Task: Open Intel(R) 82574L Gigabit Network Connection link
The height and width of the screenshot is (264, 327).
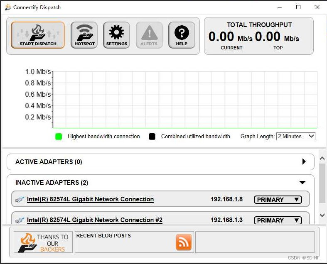Action: (90, 199)
